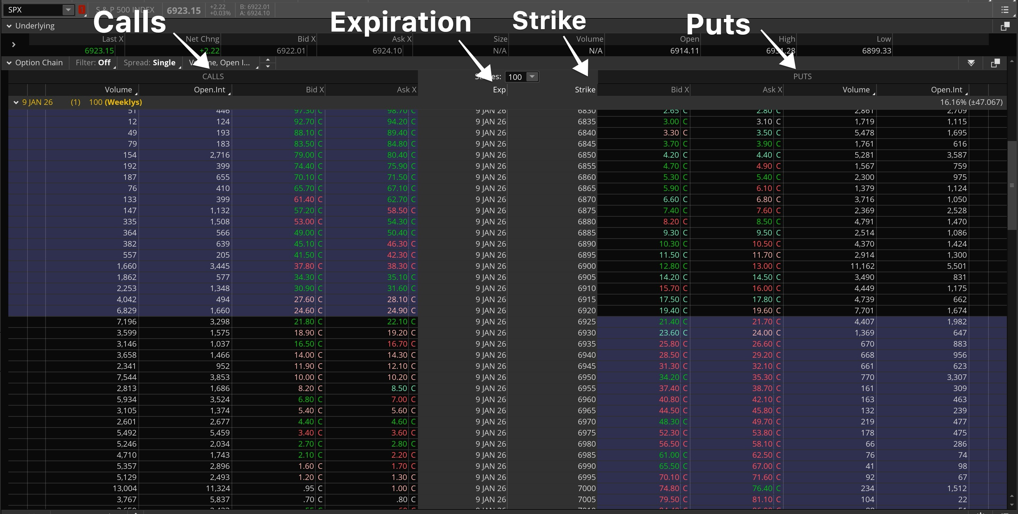This screenshot has height=514, width=1018.
Task: Click the layout stepper down arrow
Action: coord(268,66)
